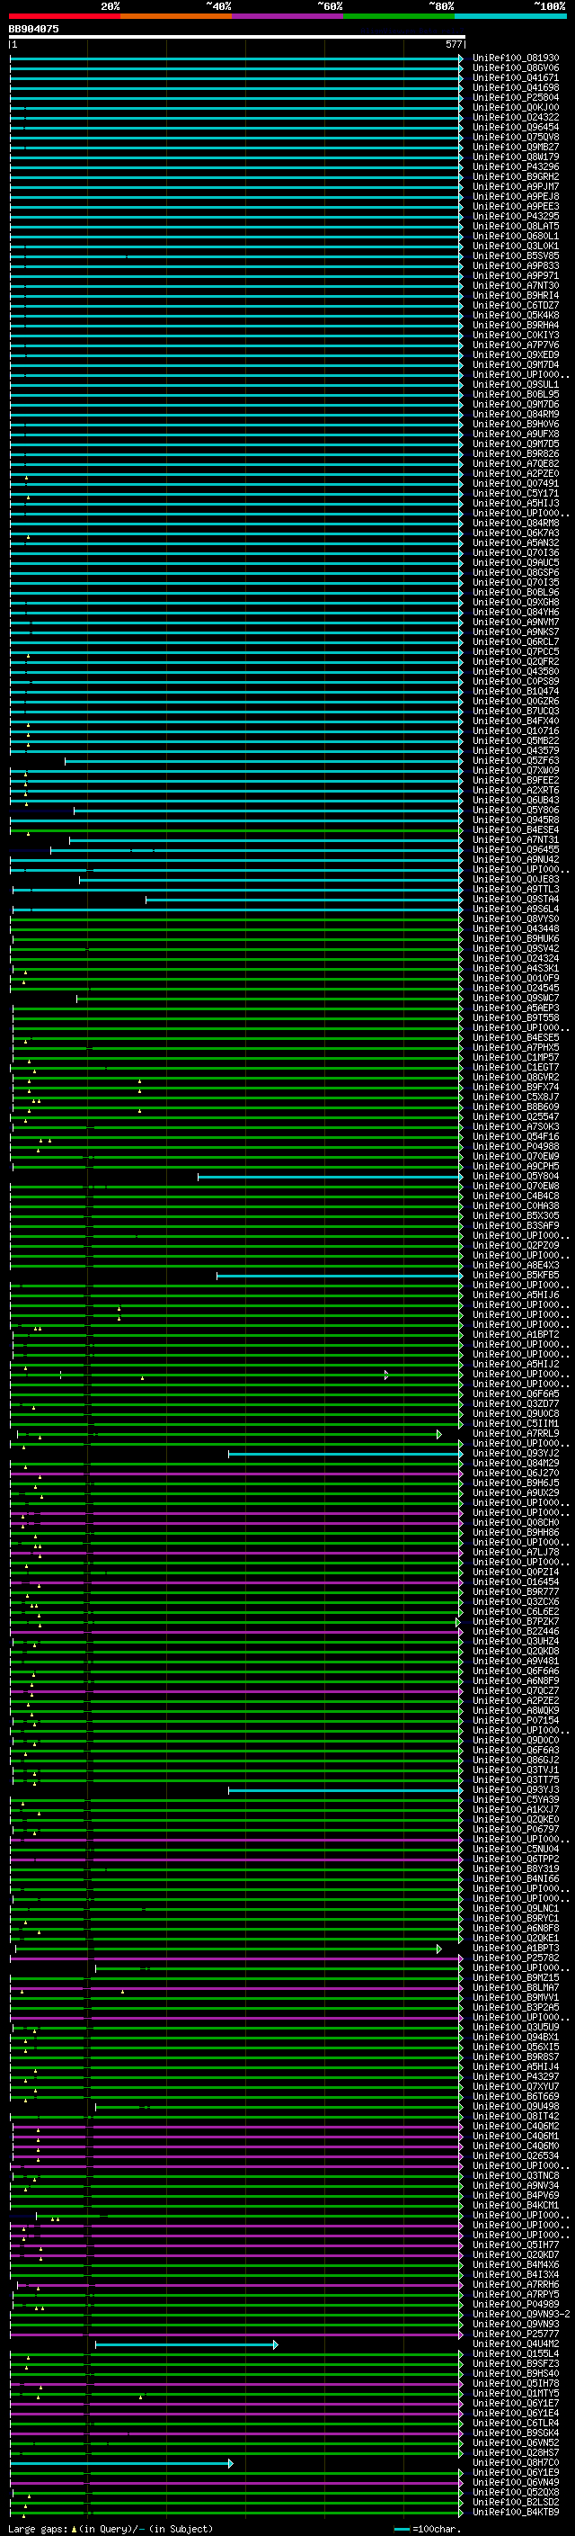Select hit UniRef100_C5IIM1
This screenshot has height=2536, width=575.
pyautogui.click(x=516, y=1423)
